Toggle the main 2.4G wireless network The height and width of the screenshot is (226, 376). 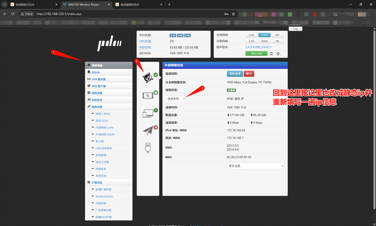tap(251, 35)
